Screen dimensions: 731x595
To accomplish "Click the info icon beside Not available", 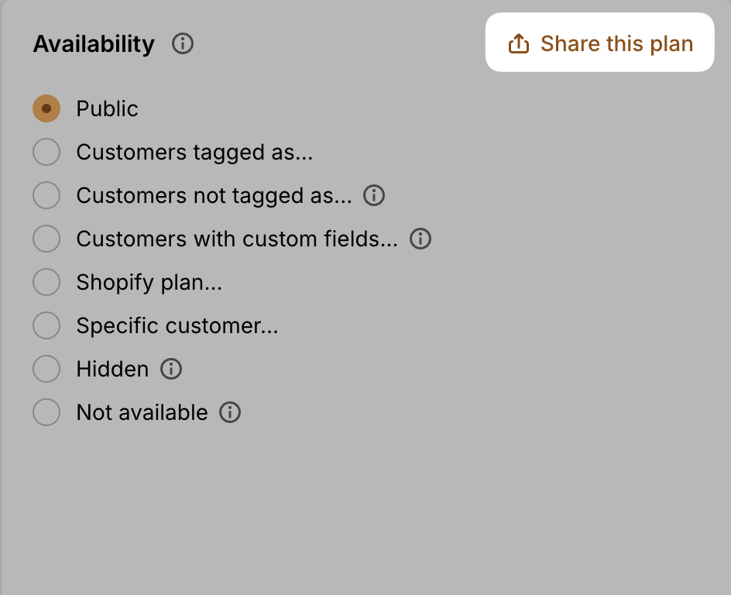I will pyautogui.click(x=230, y=413).
